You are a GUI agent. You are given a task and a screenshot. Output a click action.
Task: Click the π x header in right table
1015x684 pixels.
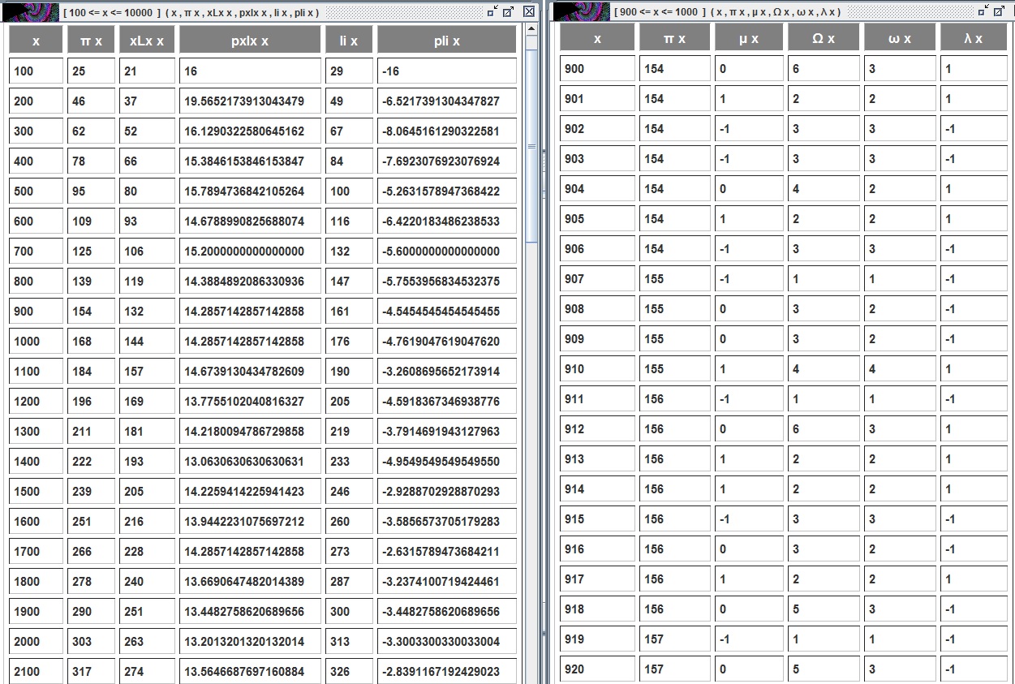(x=674, y=38)
